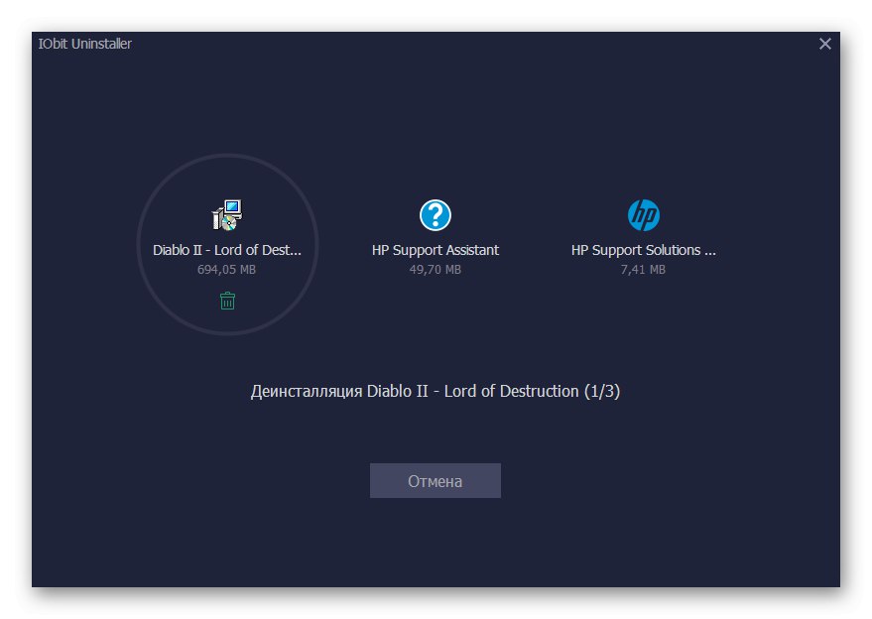Click the HP Support Solutions logo icon
872x619 pixels.
pos(644,214)
